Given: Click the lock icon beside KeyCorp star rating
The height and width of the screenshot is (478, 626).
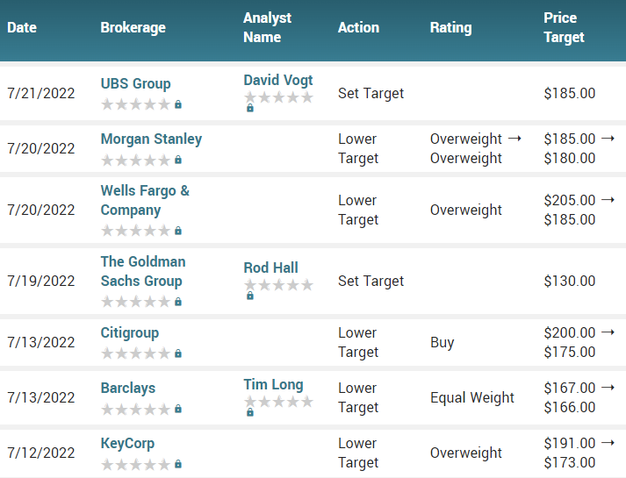Looking at the screenshot, I should [178, 464].
